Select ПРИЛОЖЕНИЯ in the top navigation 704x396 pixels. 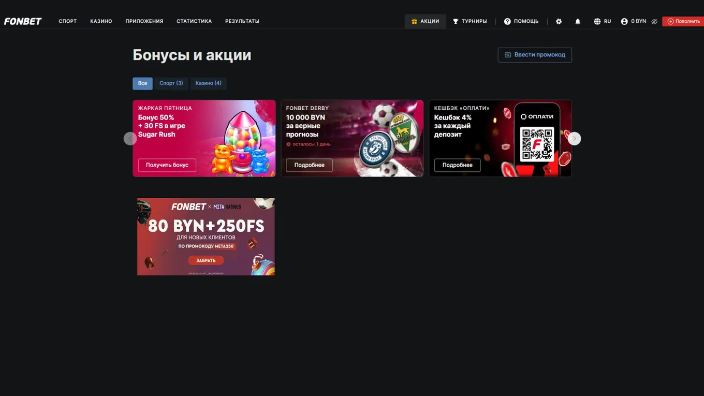[x=144, y=21]
